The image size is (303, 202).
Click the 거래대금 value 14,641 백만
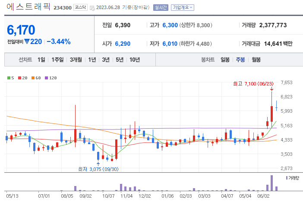tap(278, 44)
